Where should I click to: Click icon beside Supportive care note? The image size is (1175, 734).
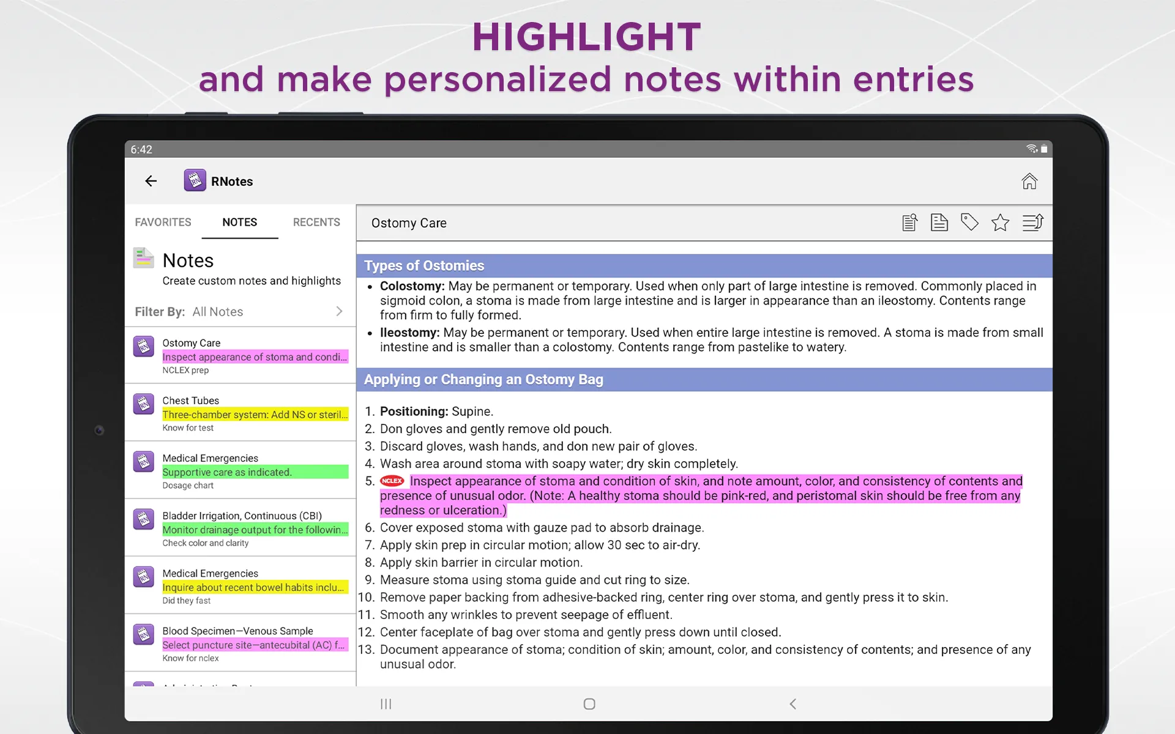[x=144, y=462]
